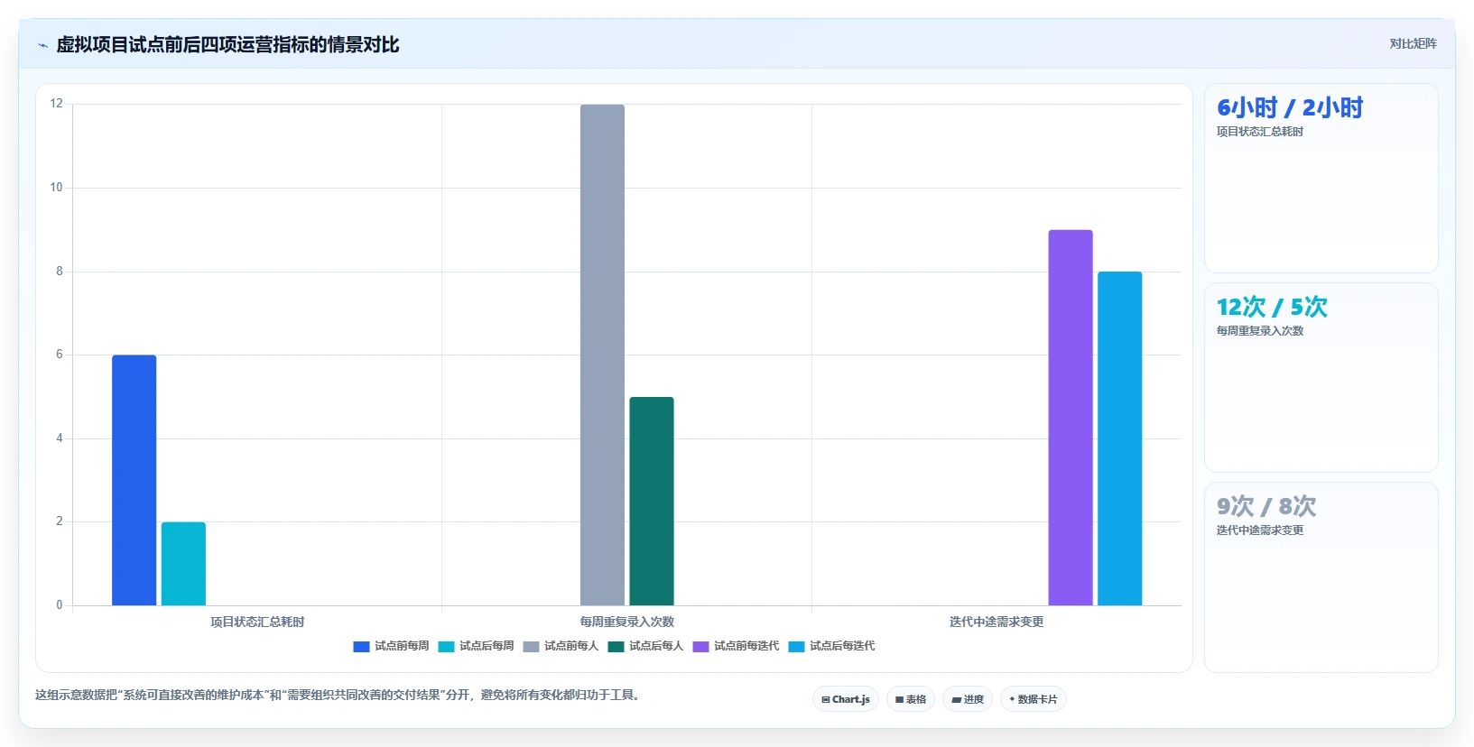Viewport: 1474px width, 747px height.
Task: Click the y-axis tick label 8
Action: coord(60,272)
